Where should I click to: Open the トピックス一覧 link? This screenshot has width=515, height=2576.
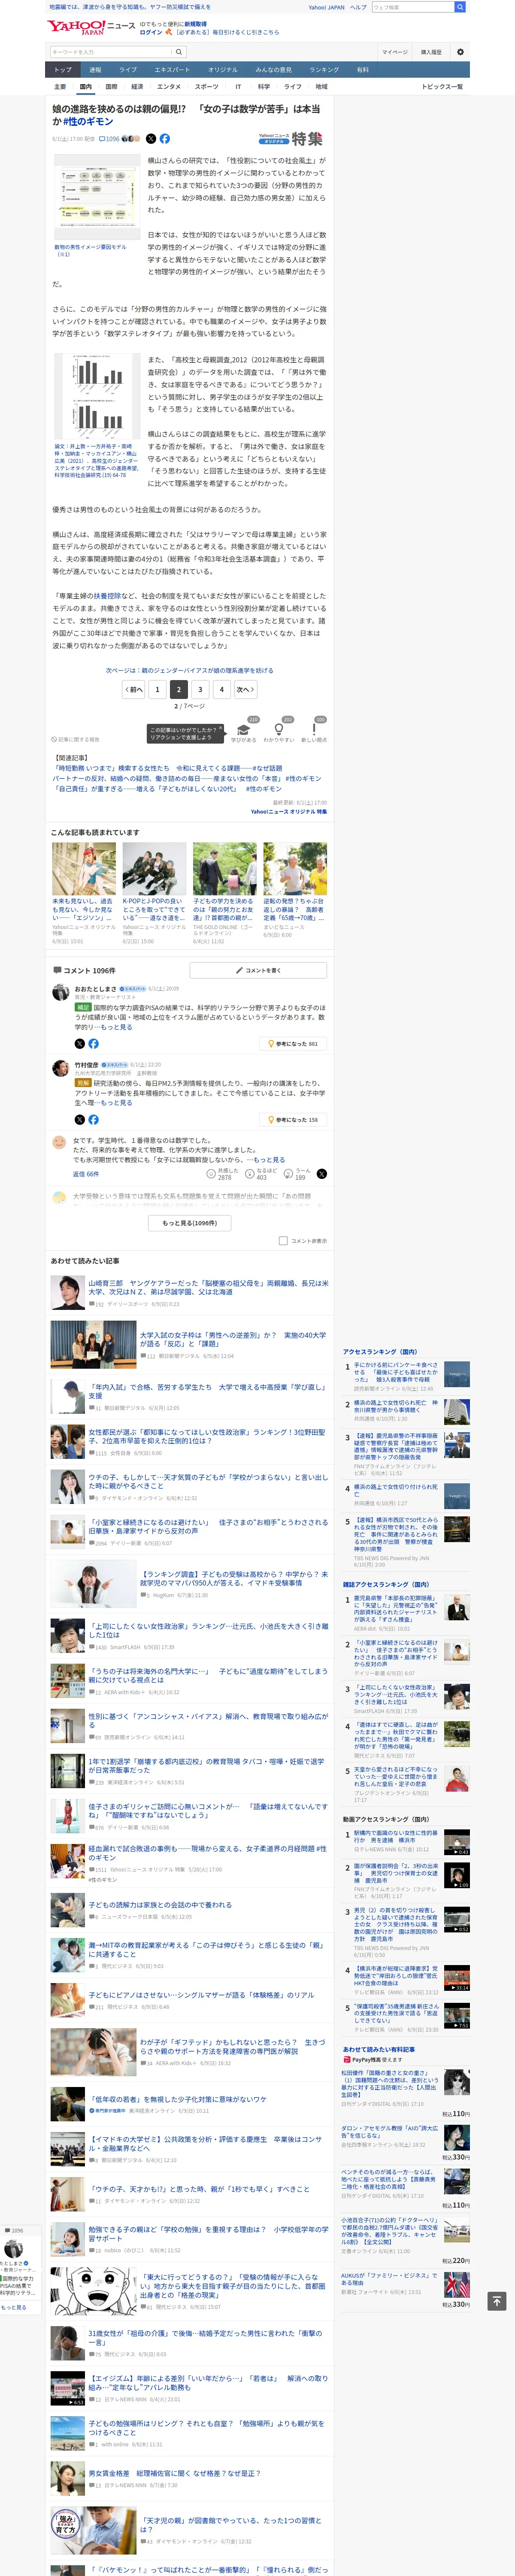pos(442,87)
